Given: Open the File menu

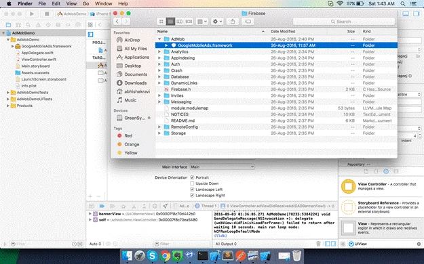Looking at the screenshot, I should (42, 3).
